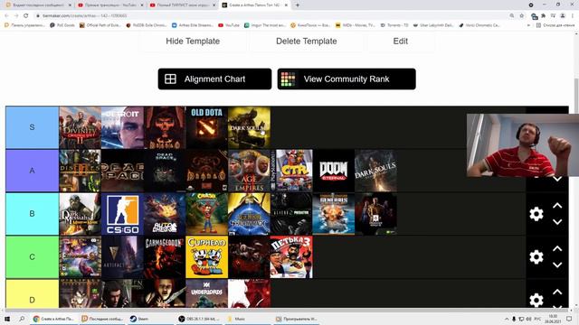Move tier D row up

(x=557, y=292)
